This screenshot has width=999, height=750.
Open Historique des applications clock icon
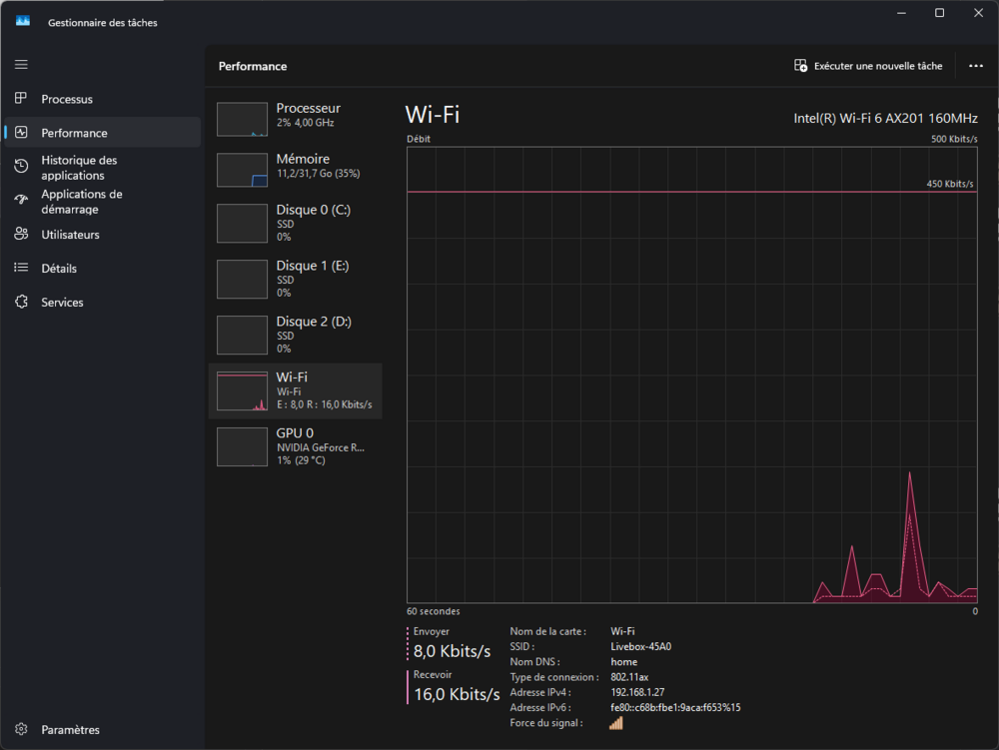point(21,166)
